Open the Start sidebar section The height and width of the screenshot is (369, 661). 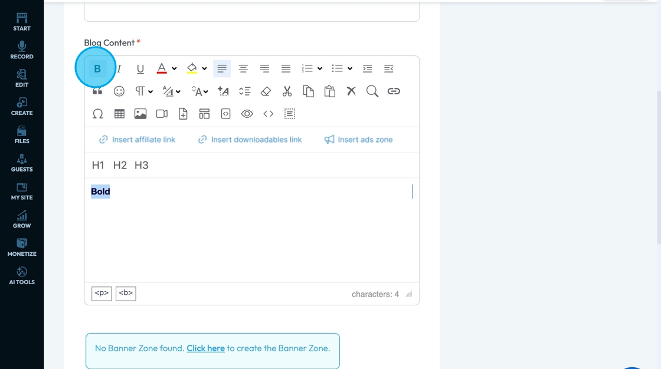click(x=22, y=22)
